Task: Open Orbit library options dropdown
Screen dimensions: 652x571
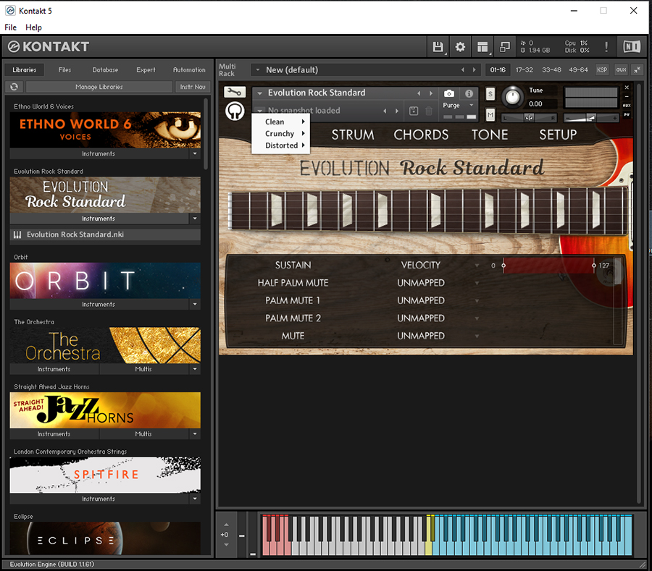Action: (x=195, y=305)
